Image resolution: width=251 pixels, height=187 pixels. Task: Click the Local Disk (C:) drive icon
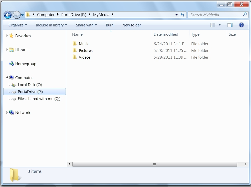[x=14, y=85]
